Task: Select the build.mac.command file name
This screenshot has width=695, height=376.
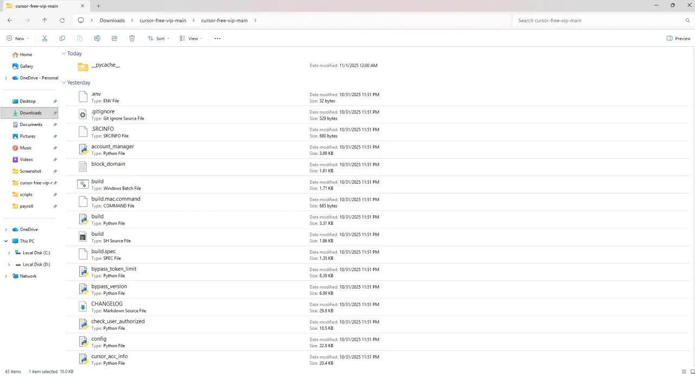Action: [x=116, y=199]
